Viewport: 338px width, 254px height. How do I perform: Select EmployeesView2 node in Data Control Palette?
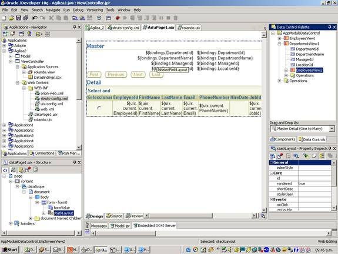click(309, 70)
